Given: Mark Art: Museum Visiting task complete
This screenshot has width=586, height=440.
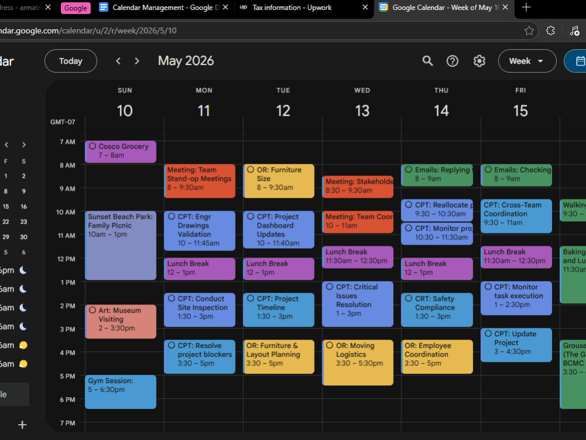Looking at the screenshot, I should coord(93,310).
